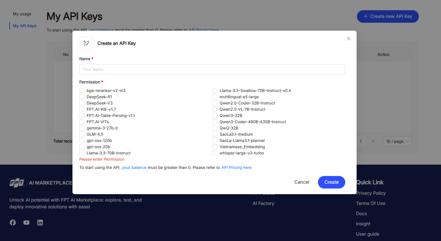441x241 pixels.
Task: Open the LinkedIn icon in footer
Action: point(40,223)
